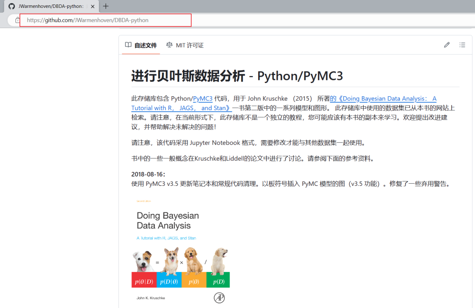Focus the URL address field
Screen dimensions: 475x308
click(x=106, y=20)
